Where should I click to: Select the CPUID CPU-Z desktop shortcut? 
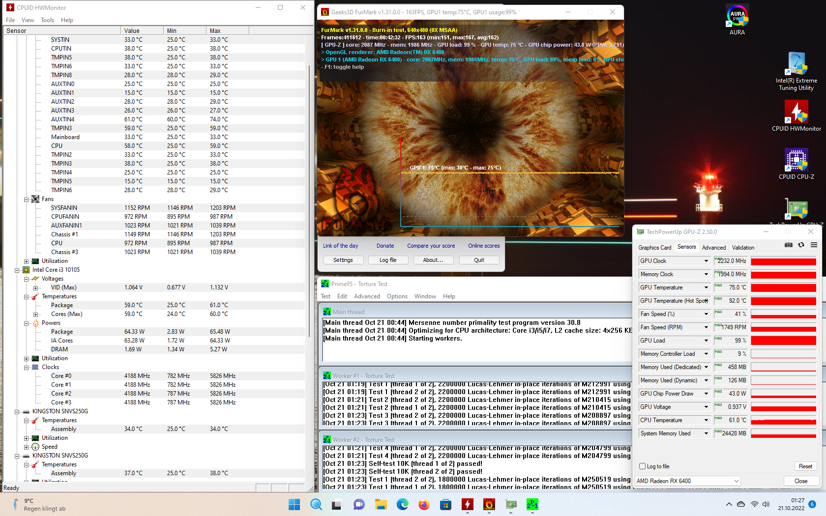coord(796,164)
